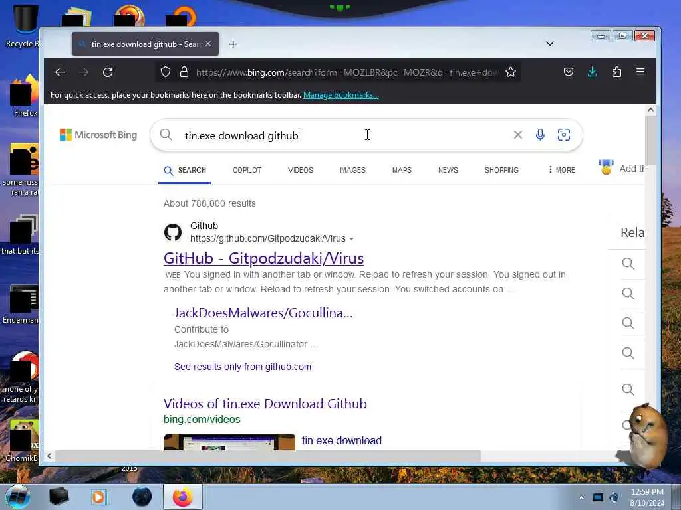
Task: Click the rewards medal icon
Action: click(607, 167)
